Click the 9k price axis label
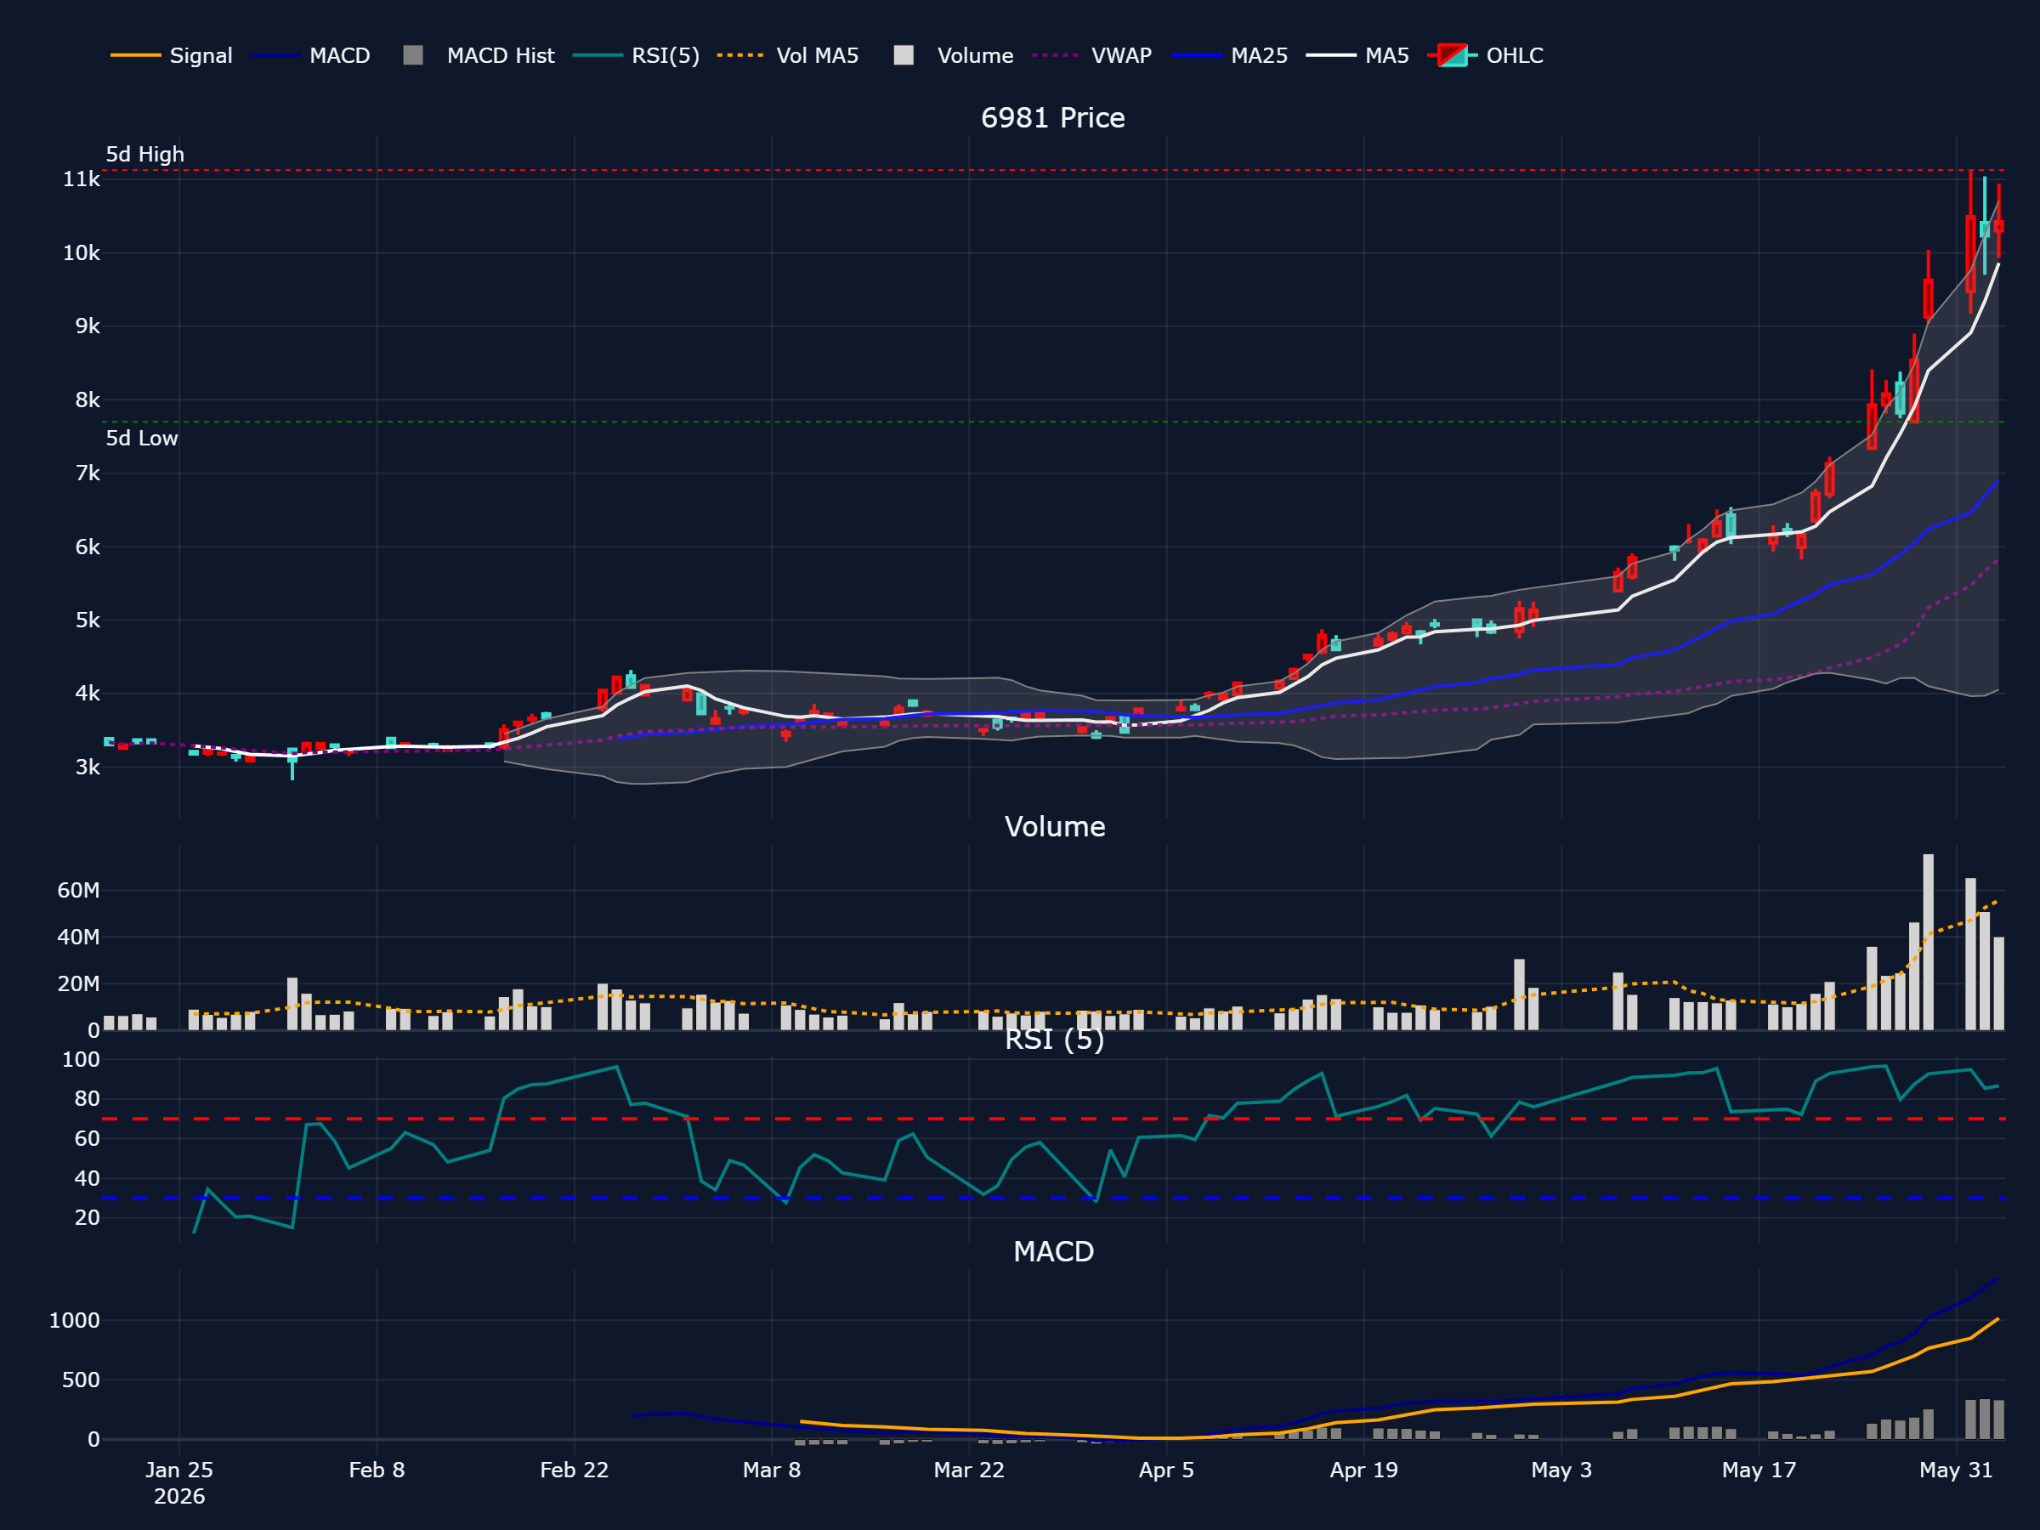The image size is (2040, 1530). coord(88,326)
